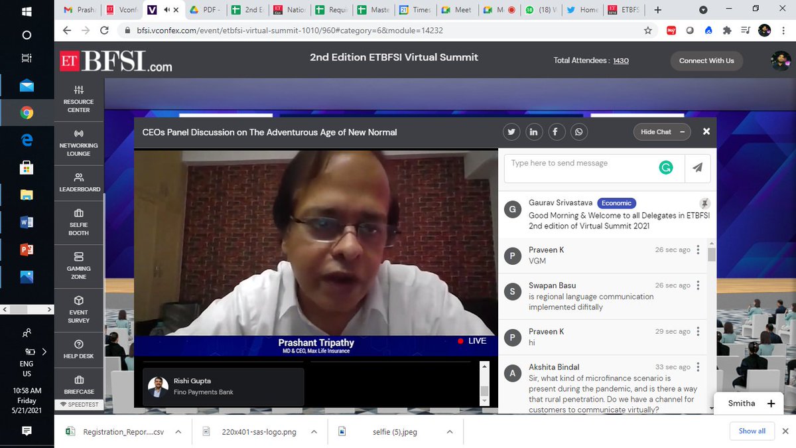Viewport: 796px width, 448px height.
Task: Run the Speedtest from sidebar bottom
Action: (x=79, y=404)
